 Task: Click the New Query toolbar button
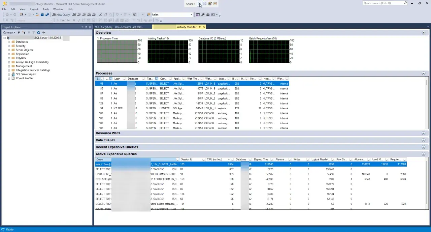(x=61, y=14)
